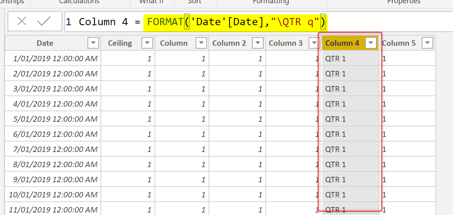Image resolution: width=453 pixels, height=215 pixels.
Task: Select the Column 5 header label
Action: point(399,43)
